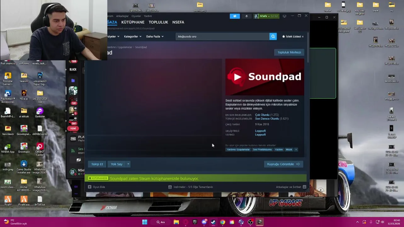Open File Explorer from the taskbar

(176, 222)
